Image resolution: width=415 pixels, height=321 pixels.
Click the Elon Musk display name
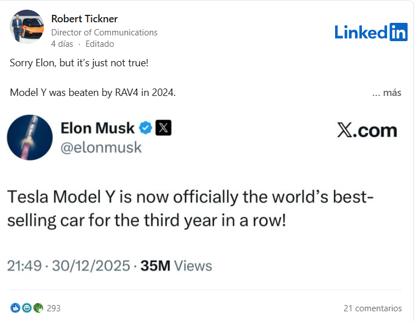pyautogui.click(x=98, y=128)
